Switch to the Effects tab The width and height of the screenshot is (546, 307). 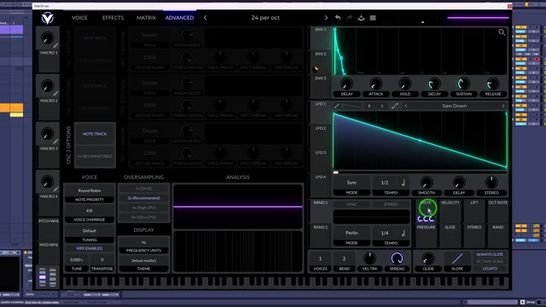(x=113, y=18)
